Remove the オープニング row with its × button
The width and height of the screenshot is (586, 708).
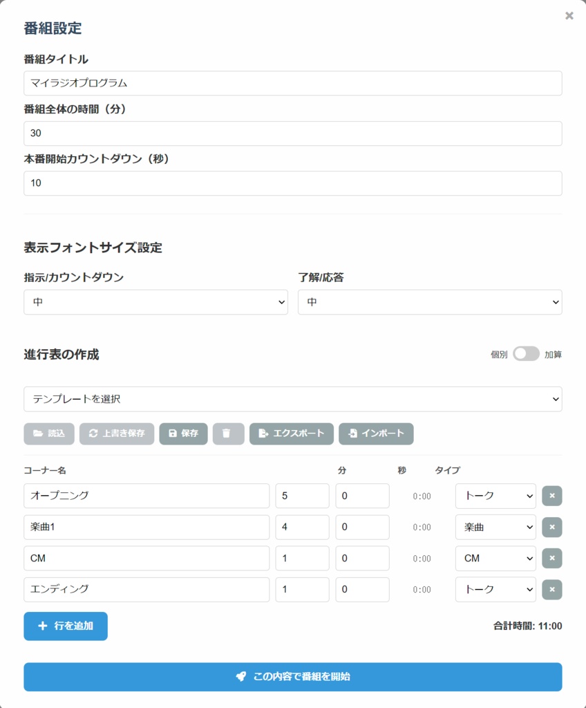551,496
